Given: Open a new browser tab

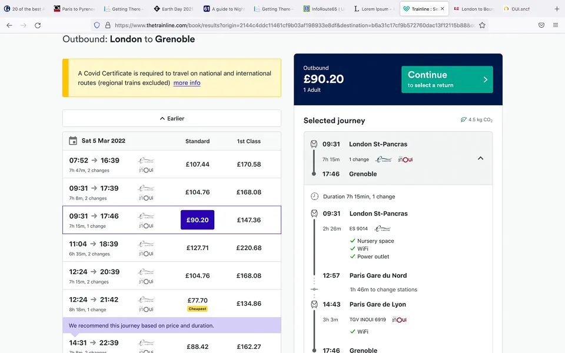Looking at the screenshot, I should click(557, 9).
